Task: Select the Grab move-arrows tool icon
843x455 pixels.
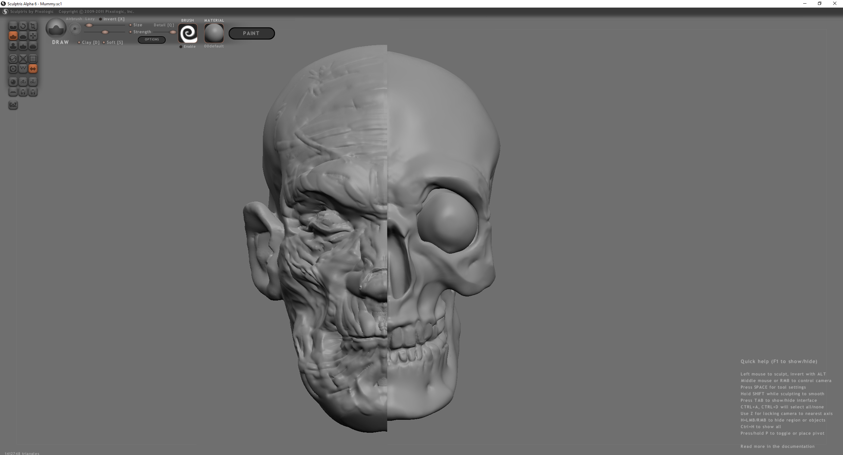Action: coord(33,36)
